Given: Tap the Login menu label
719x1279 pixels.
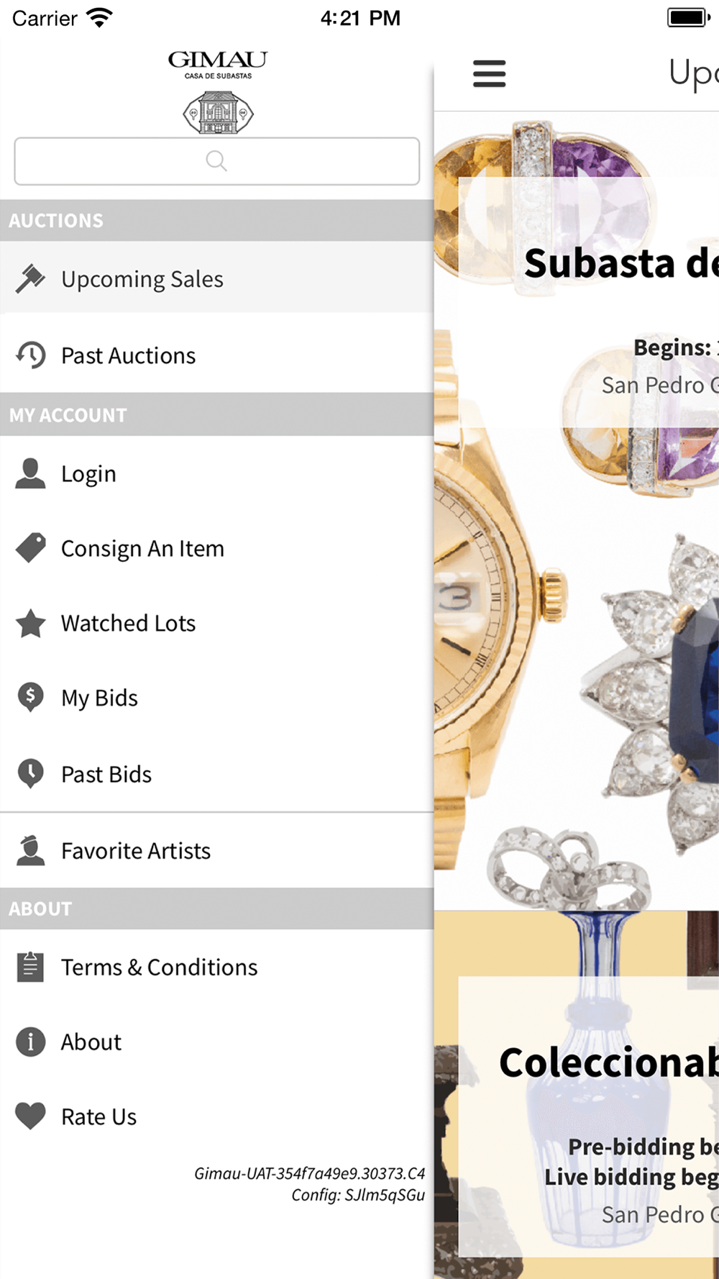Looking at the screenshot, I should 88,474.
